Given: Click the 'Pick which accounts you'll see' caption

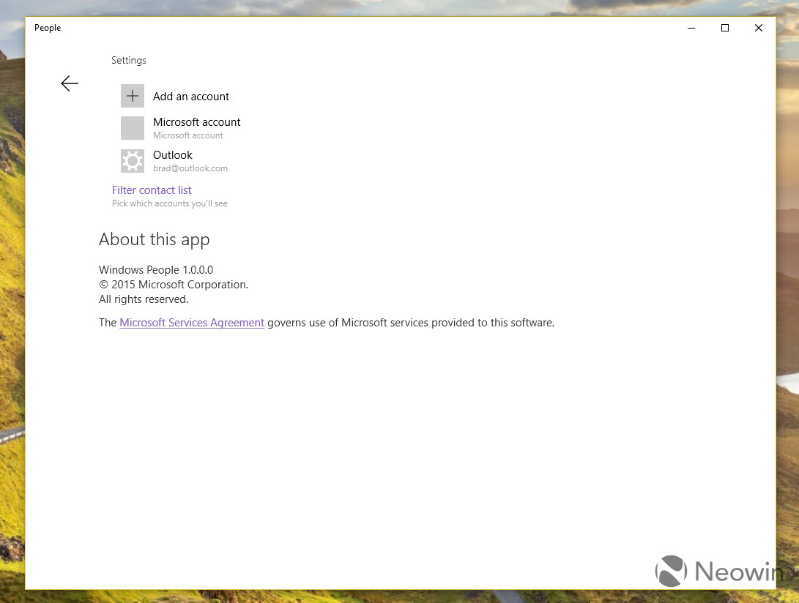Looking at the screenshot, I should pos(170,203).
